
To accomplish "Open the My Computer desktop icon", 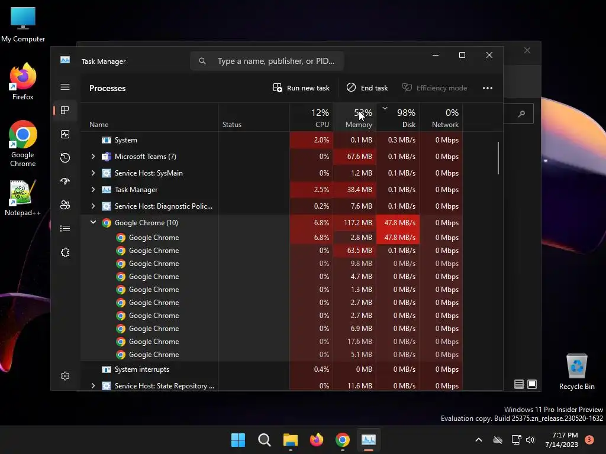I will point(23,24).
